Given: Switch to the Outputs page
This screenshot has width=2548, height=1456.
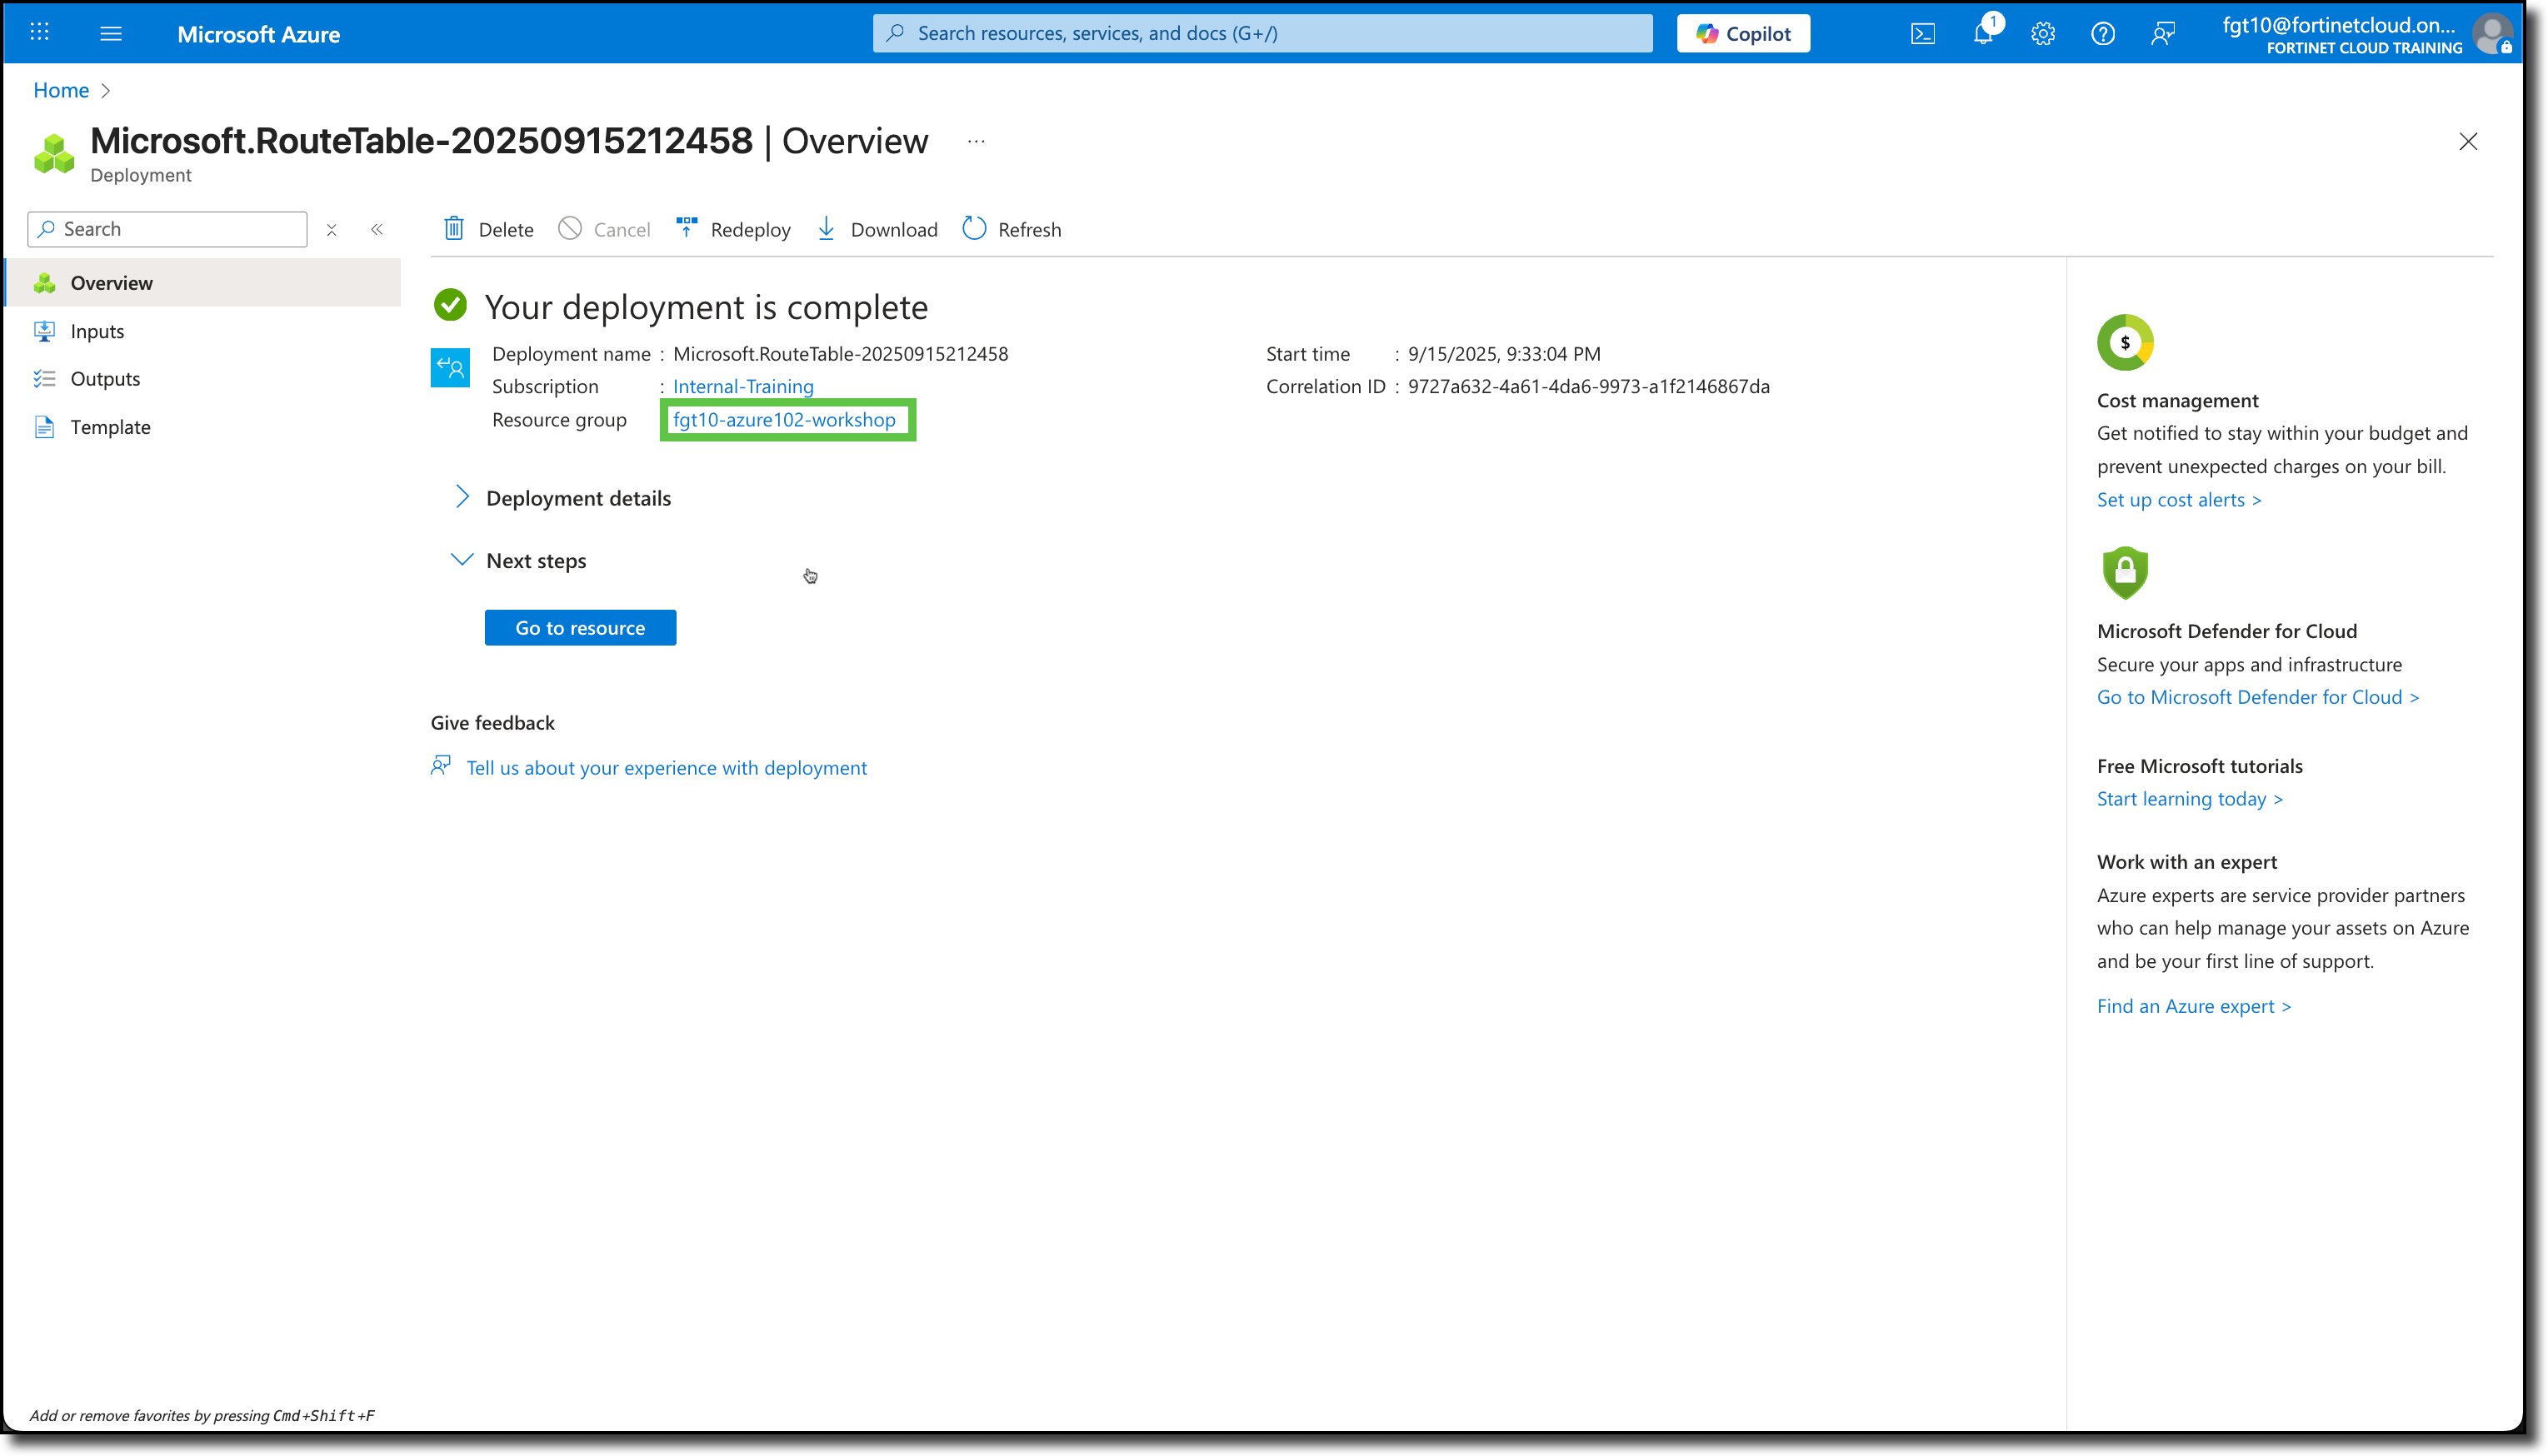Looking at the screenshot, I should (x=105, y=378).
